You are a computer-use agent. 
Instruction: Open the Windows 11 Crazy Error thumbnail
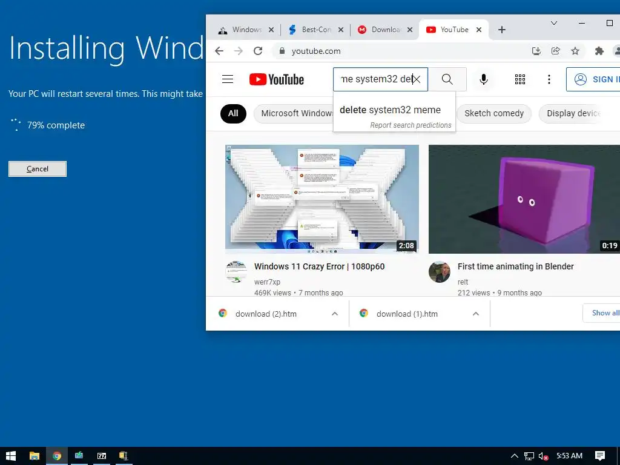[x=322, y=199]
